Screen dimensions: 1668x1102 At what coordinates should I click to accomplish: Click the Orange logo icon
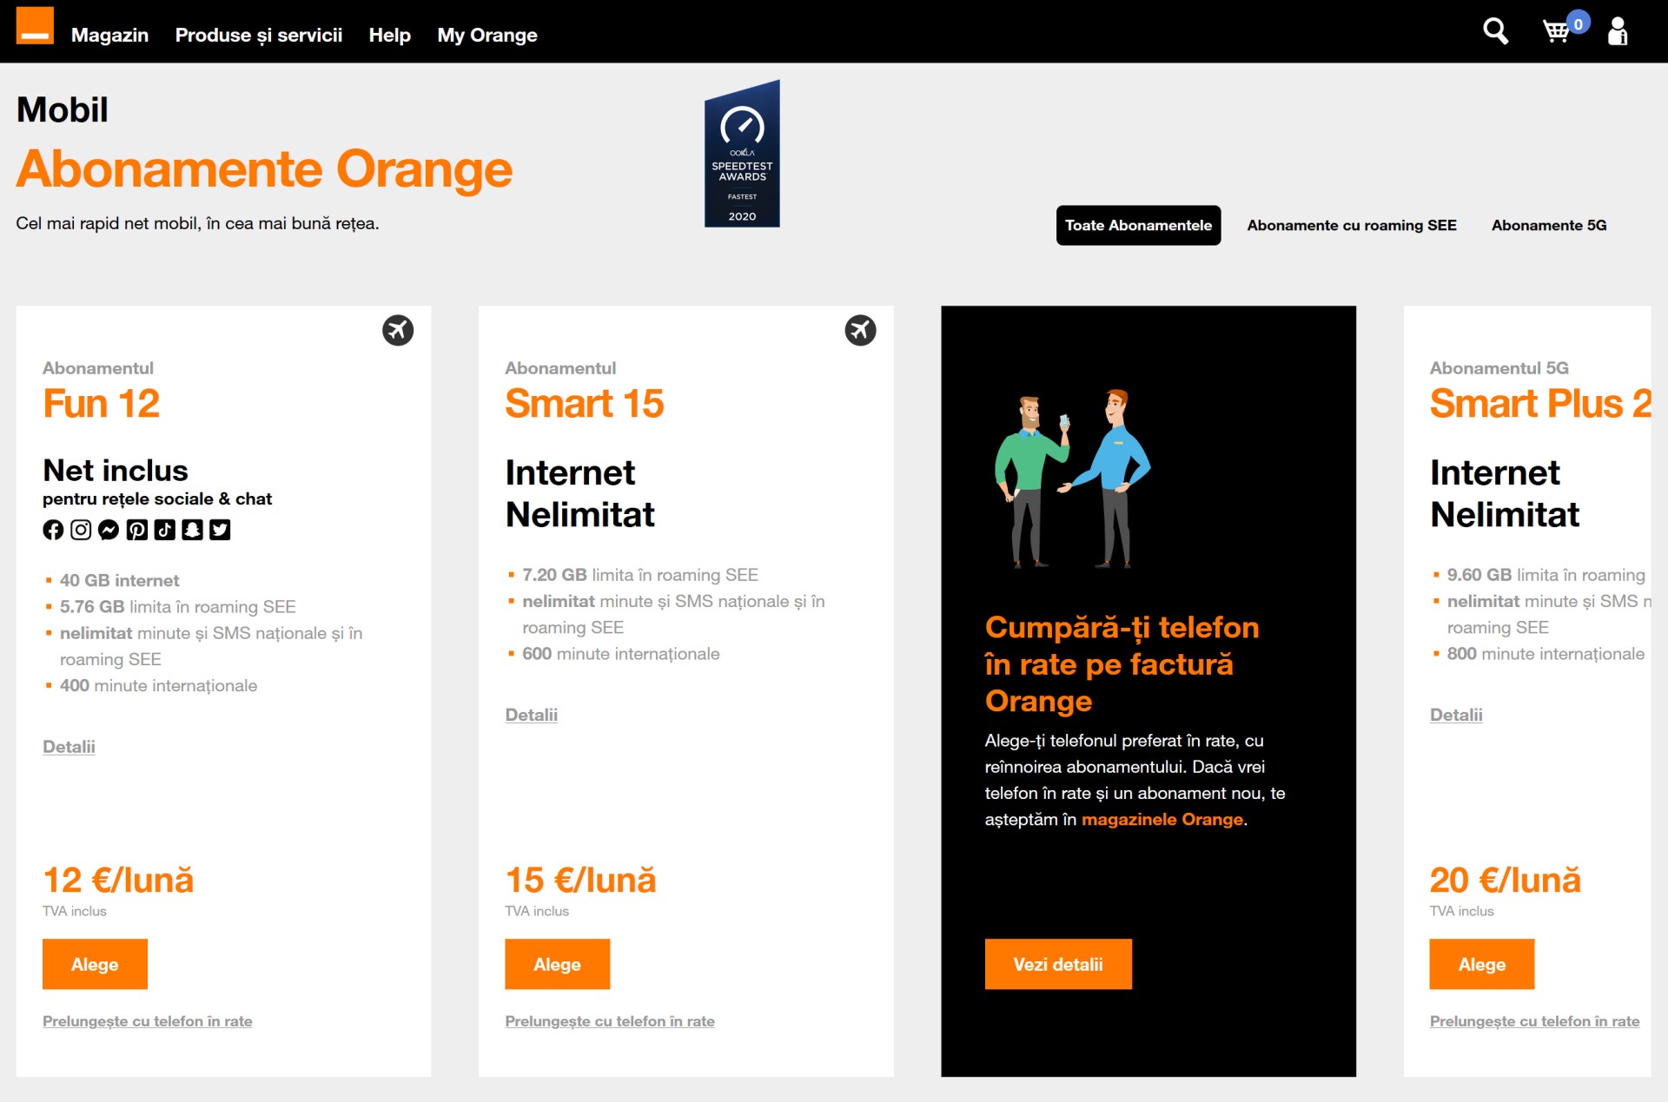(35, 26)
